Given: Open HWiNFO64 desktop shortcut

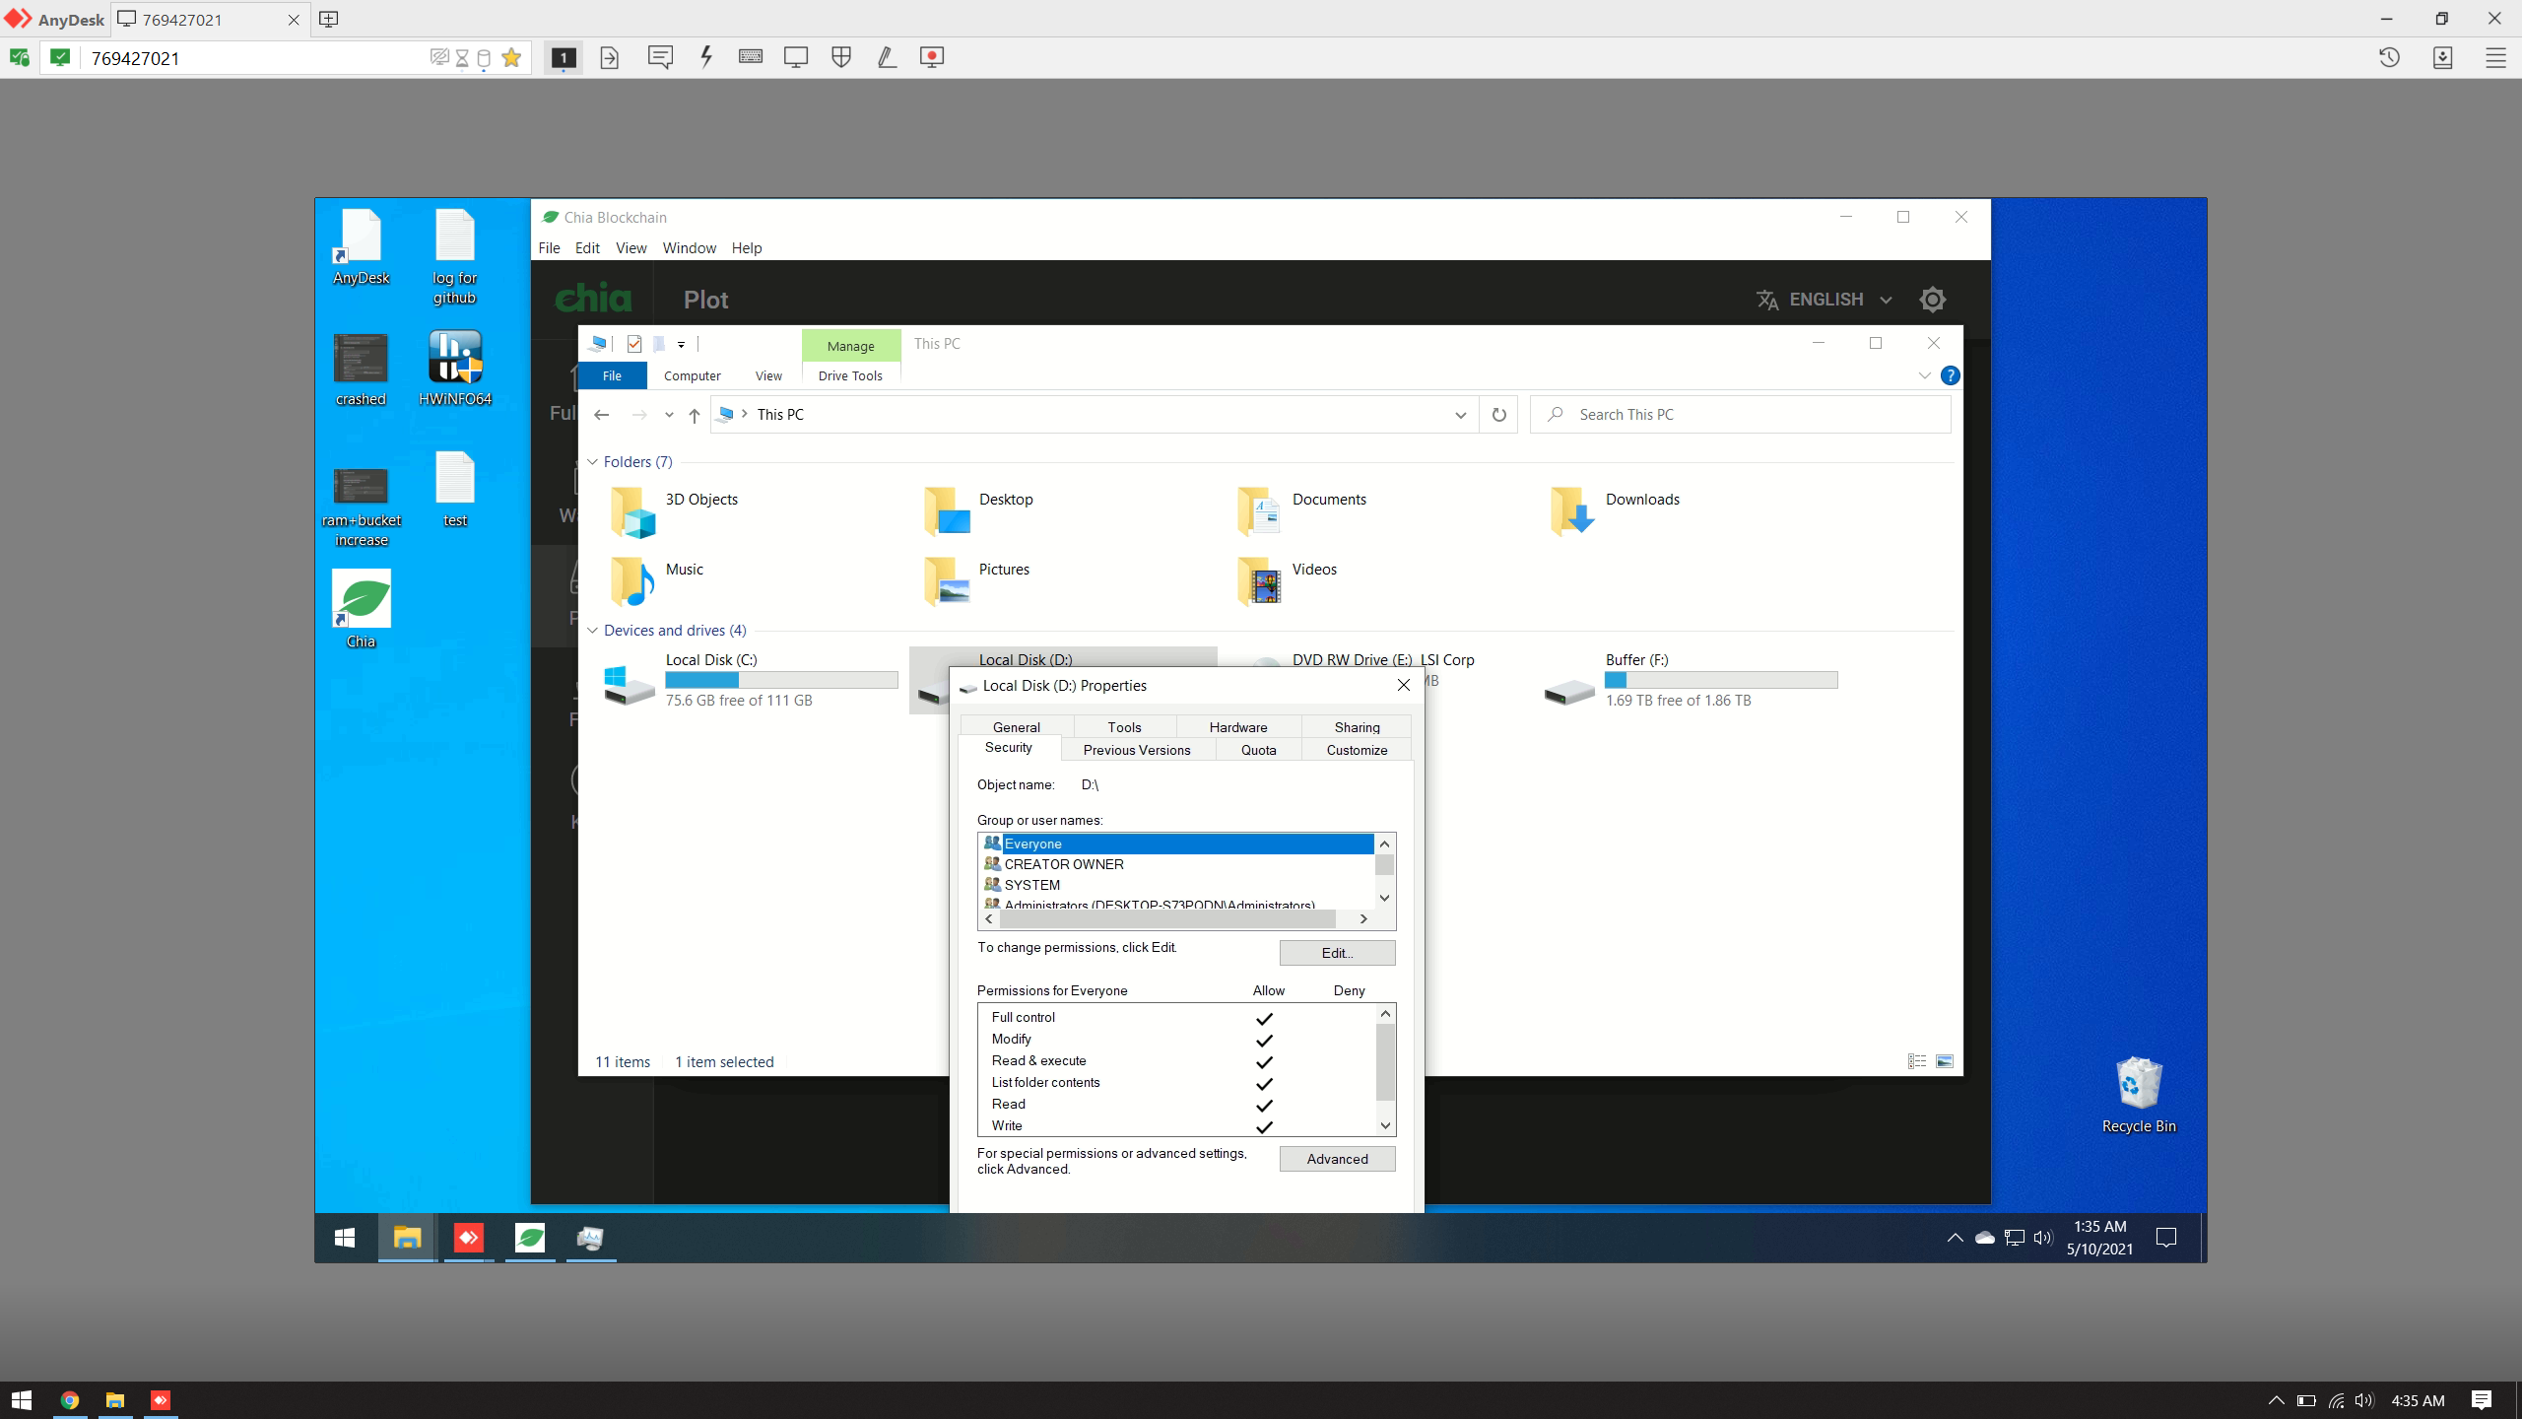Looking at the screenshot, I should tap(454, 369).
